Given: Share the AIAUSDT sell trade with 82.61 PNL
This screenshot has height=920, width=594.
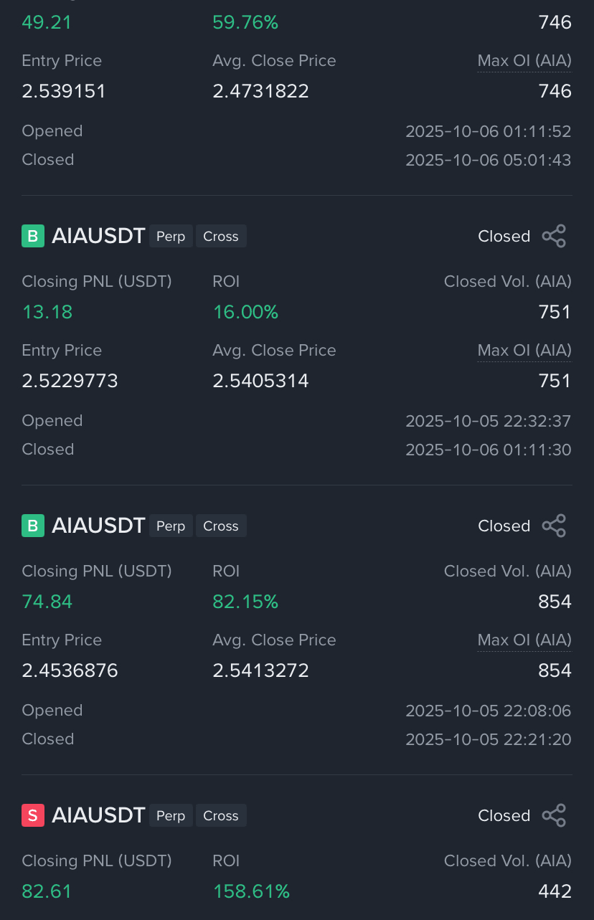Looking at the screenshot, I should tap(554, 815).
